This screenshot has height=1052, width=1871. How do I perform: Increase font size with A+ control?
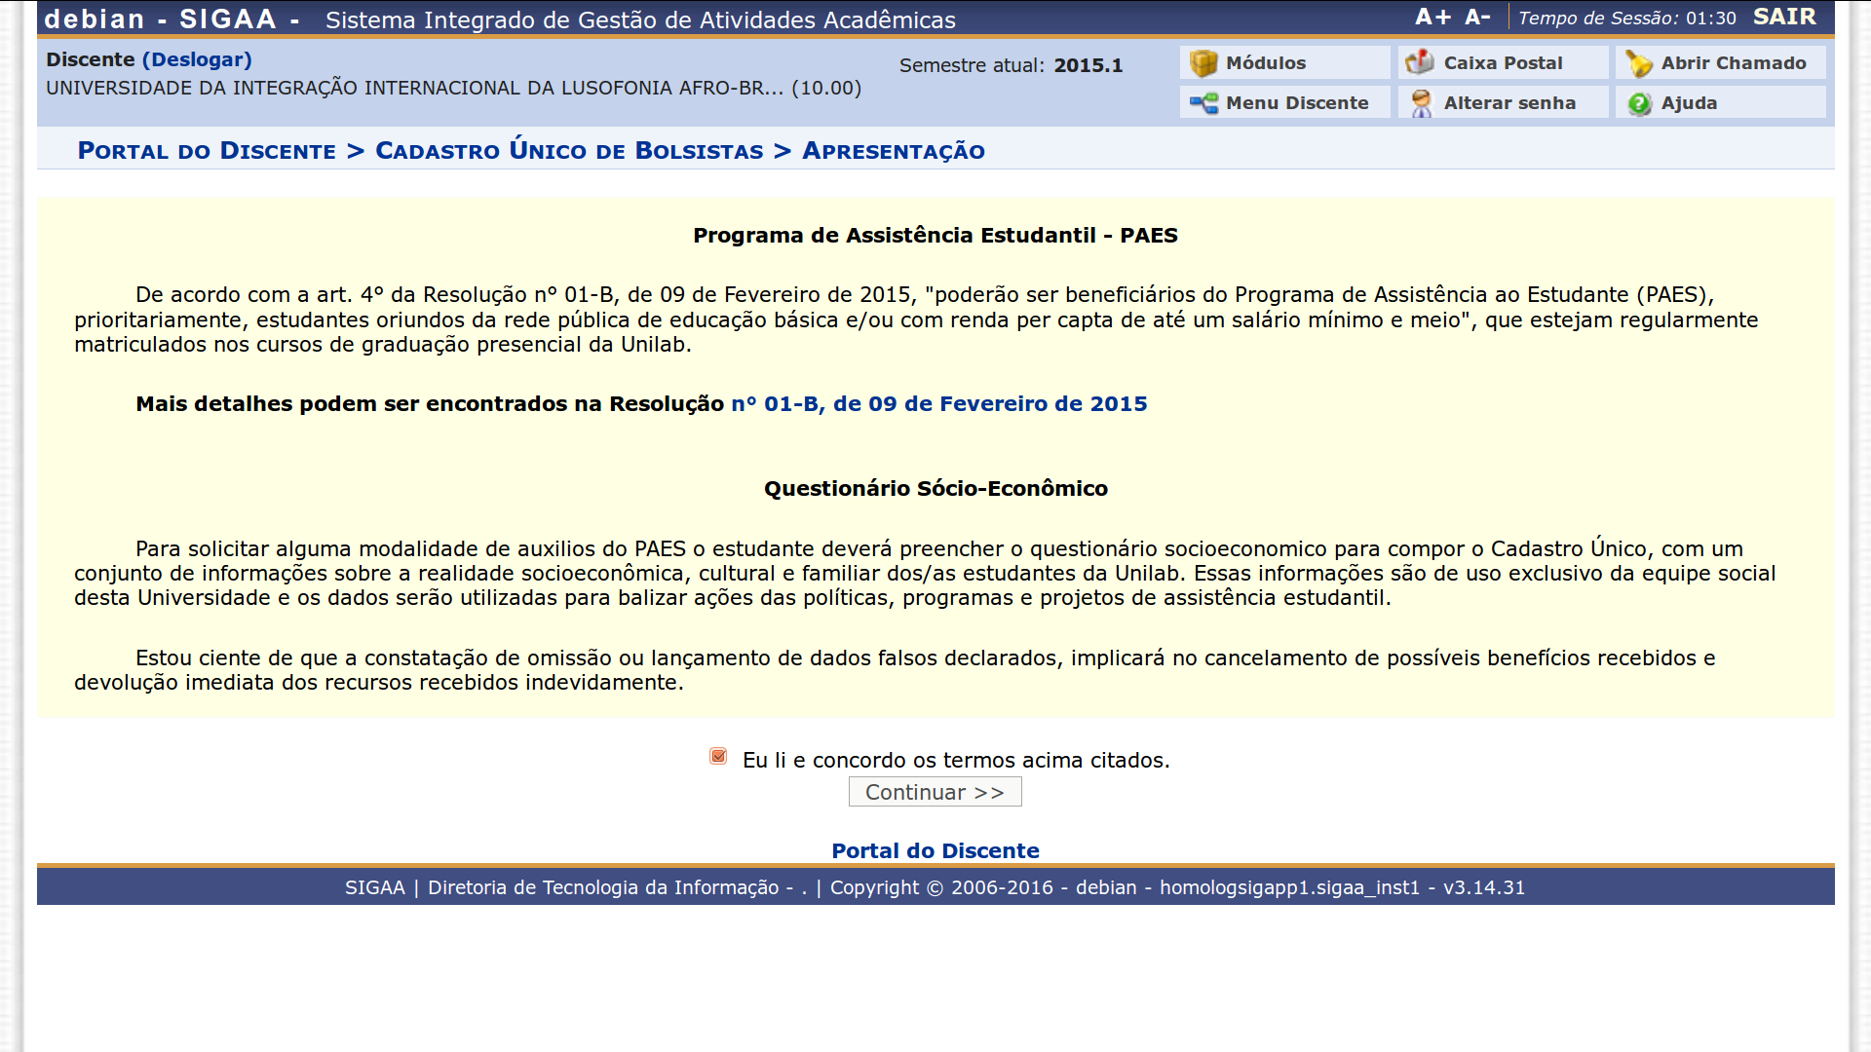pos(1431,16)
